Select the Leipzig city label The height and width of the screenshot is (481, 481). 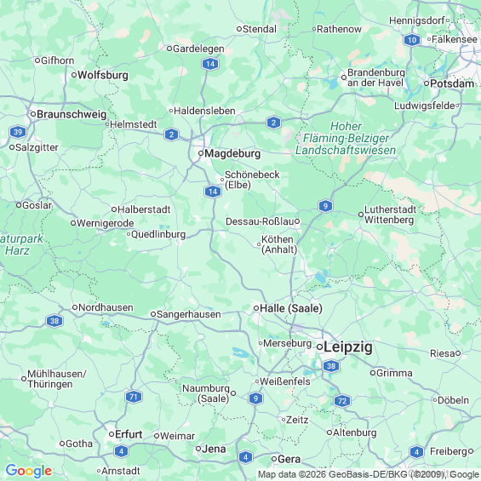coord(348,347)
